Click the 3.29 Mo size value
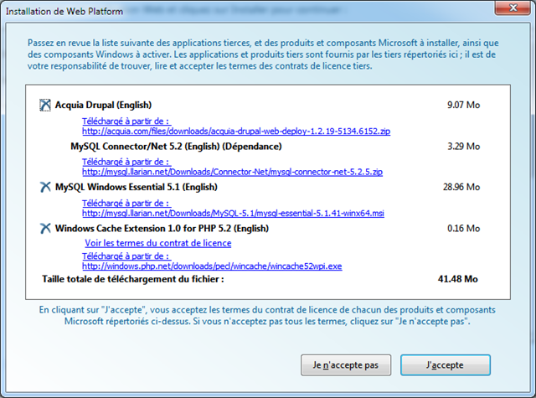Screen dimensions: 536x398 [x=463, y=147]
